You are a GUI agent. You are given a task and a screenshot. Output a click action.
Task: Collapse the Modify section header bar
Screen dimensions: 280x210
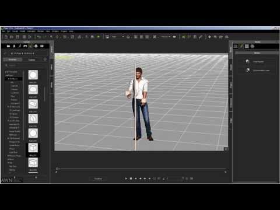pos(257,53)
